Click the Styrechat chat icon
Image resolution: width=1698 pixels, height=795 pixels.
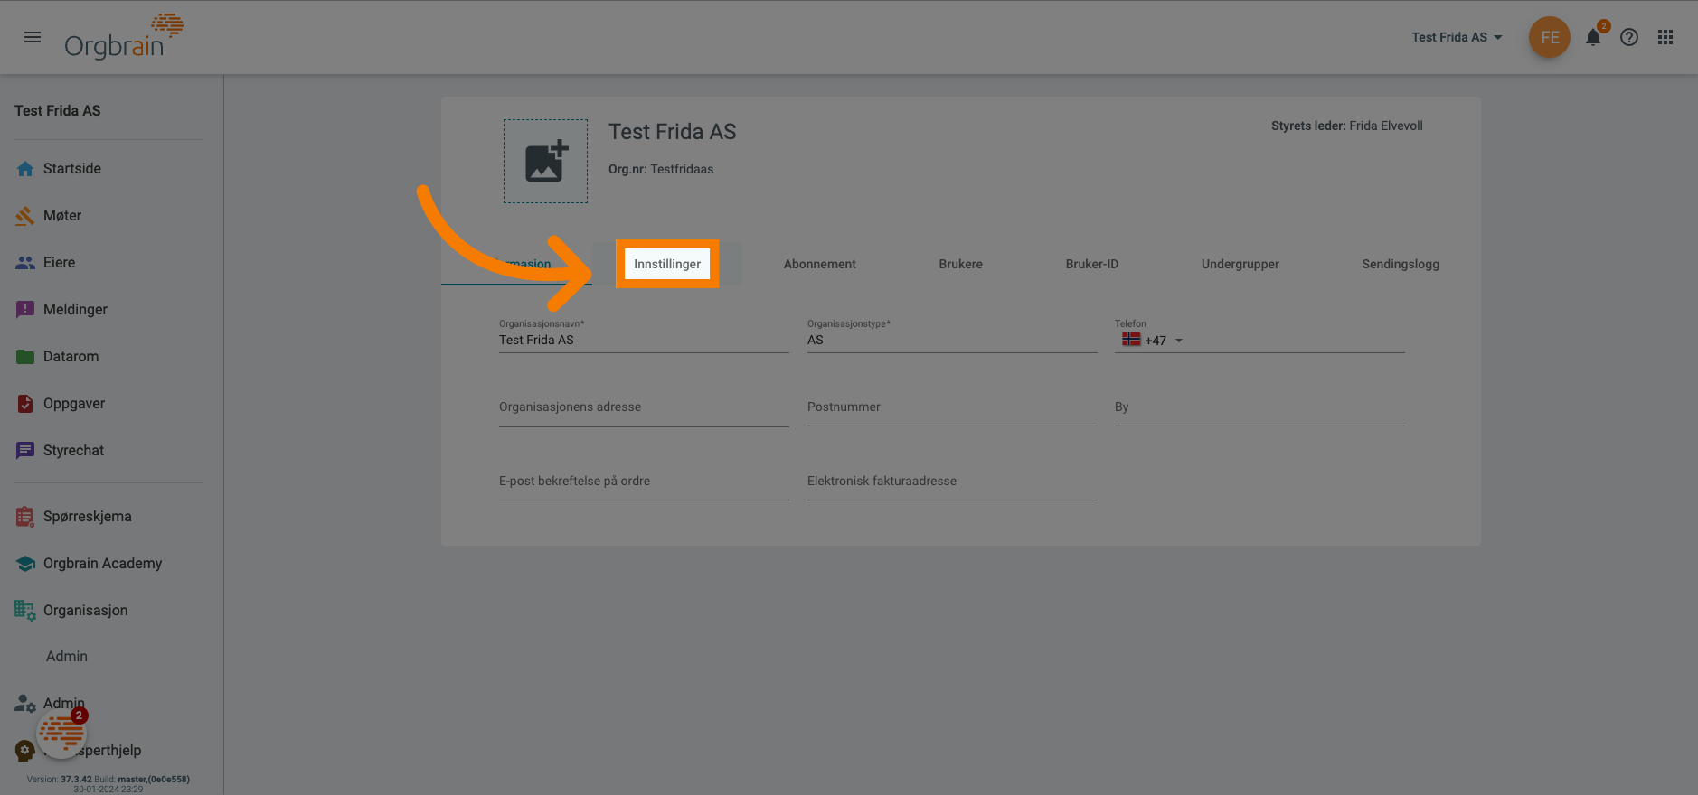25,451
